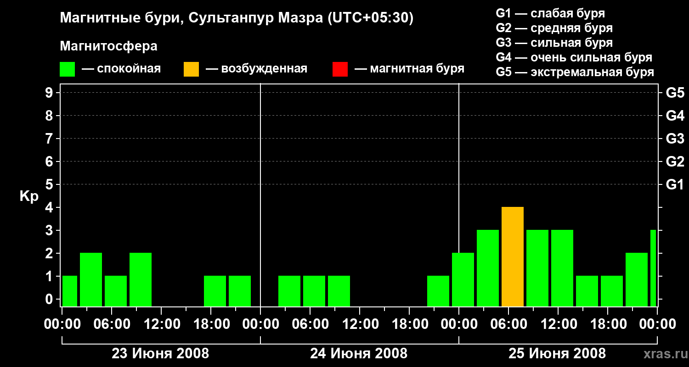
Task: Click the Kp 3 bar at 09:00 on 25 June
Action: [x=537, y=268]
